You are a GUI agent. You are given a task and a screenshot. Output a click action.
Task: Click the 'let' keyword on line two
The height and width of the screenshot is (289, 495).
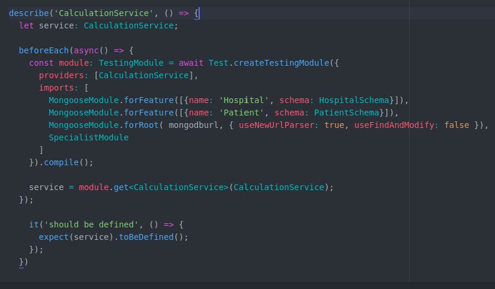[x=26, y=25]
